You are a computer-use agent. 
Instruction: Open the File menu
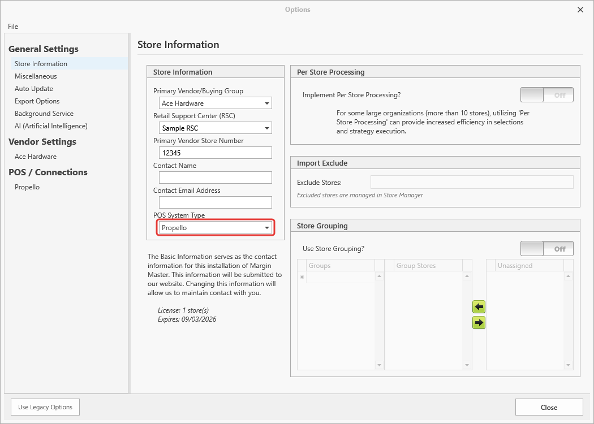pyautogui.click(x=13, y=26)
